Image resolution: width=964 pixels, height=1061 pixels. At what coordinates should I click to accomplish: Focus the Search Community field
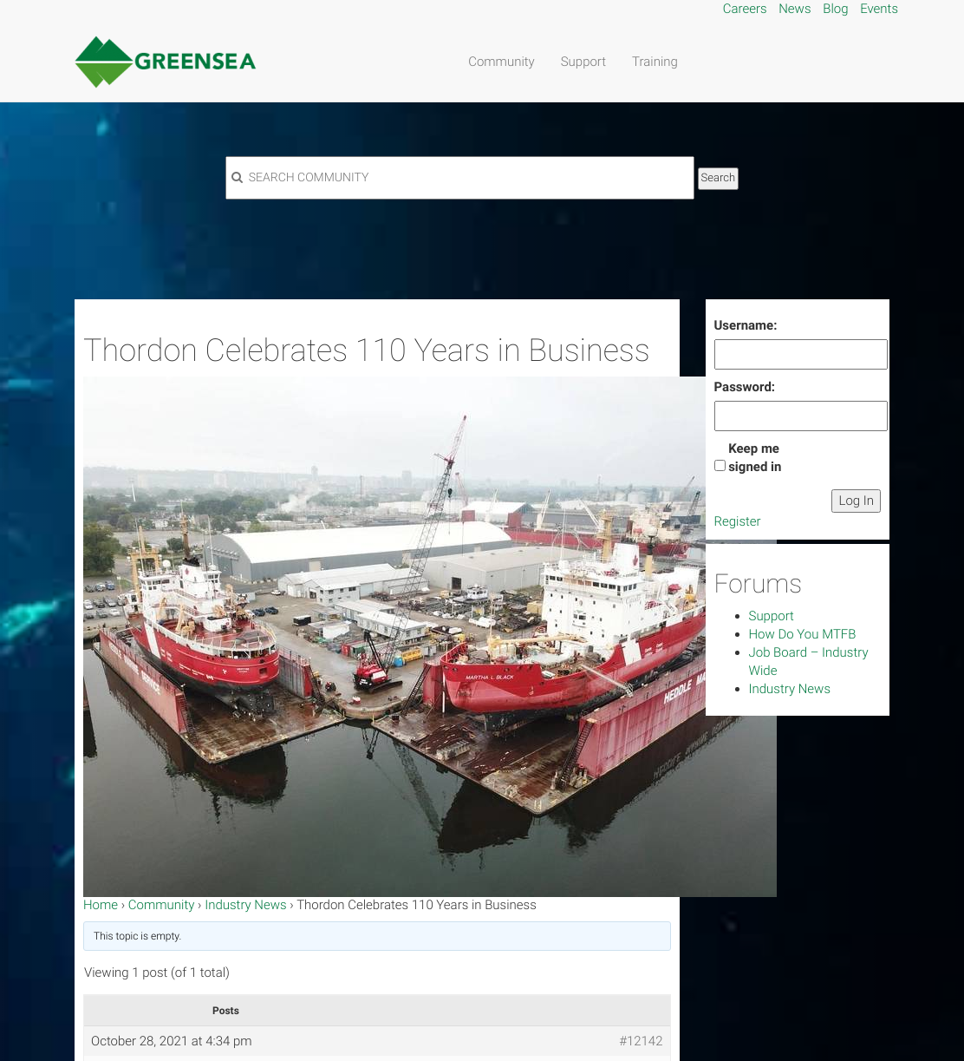(x=459, y=178)
